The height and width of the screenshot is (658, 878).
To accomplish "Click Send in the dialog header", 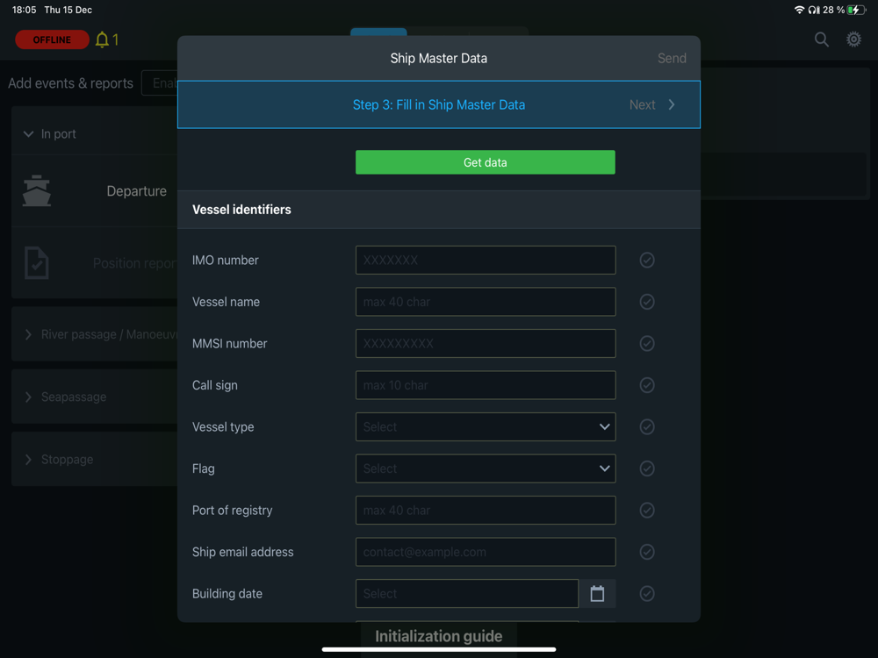I will (672, 58).
